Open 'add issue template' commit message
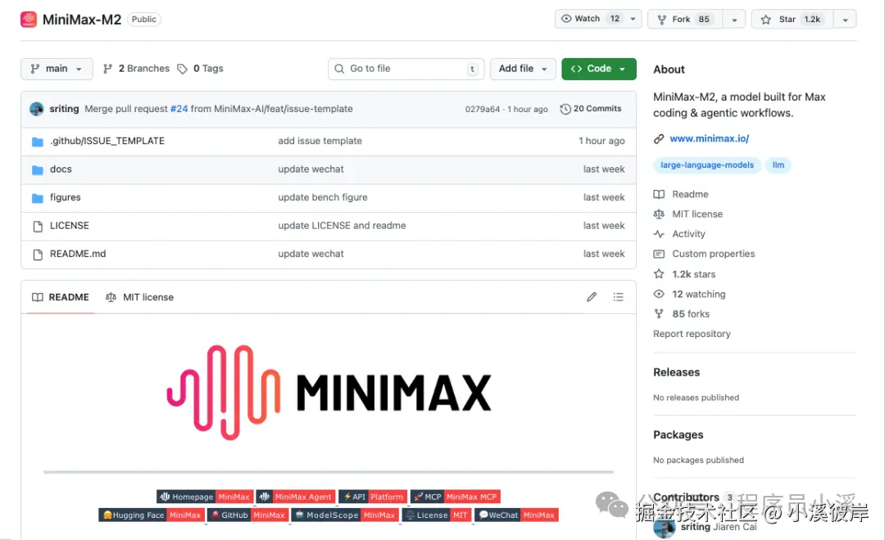Image resolution: width=885 pixels, height=540 pixels. pos(320,141)
